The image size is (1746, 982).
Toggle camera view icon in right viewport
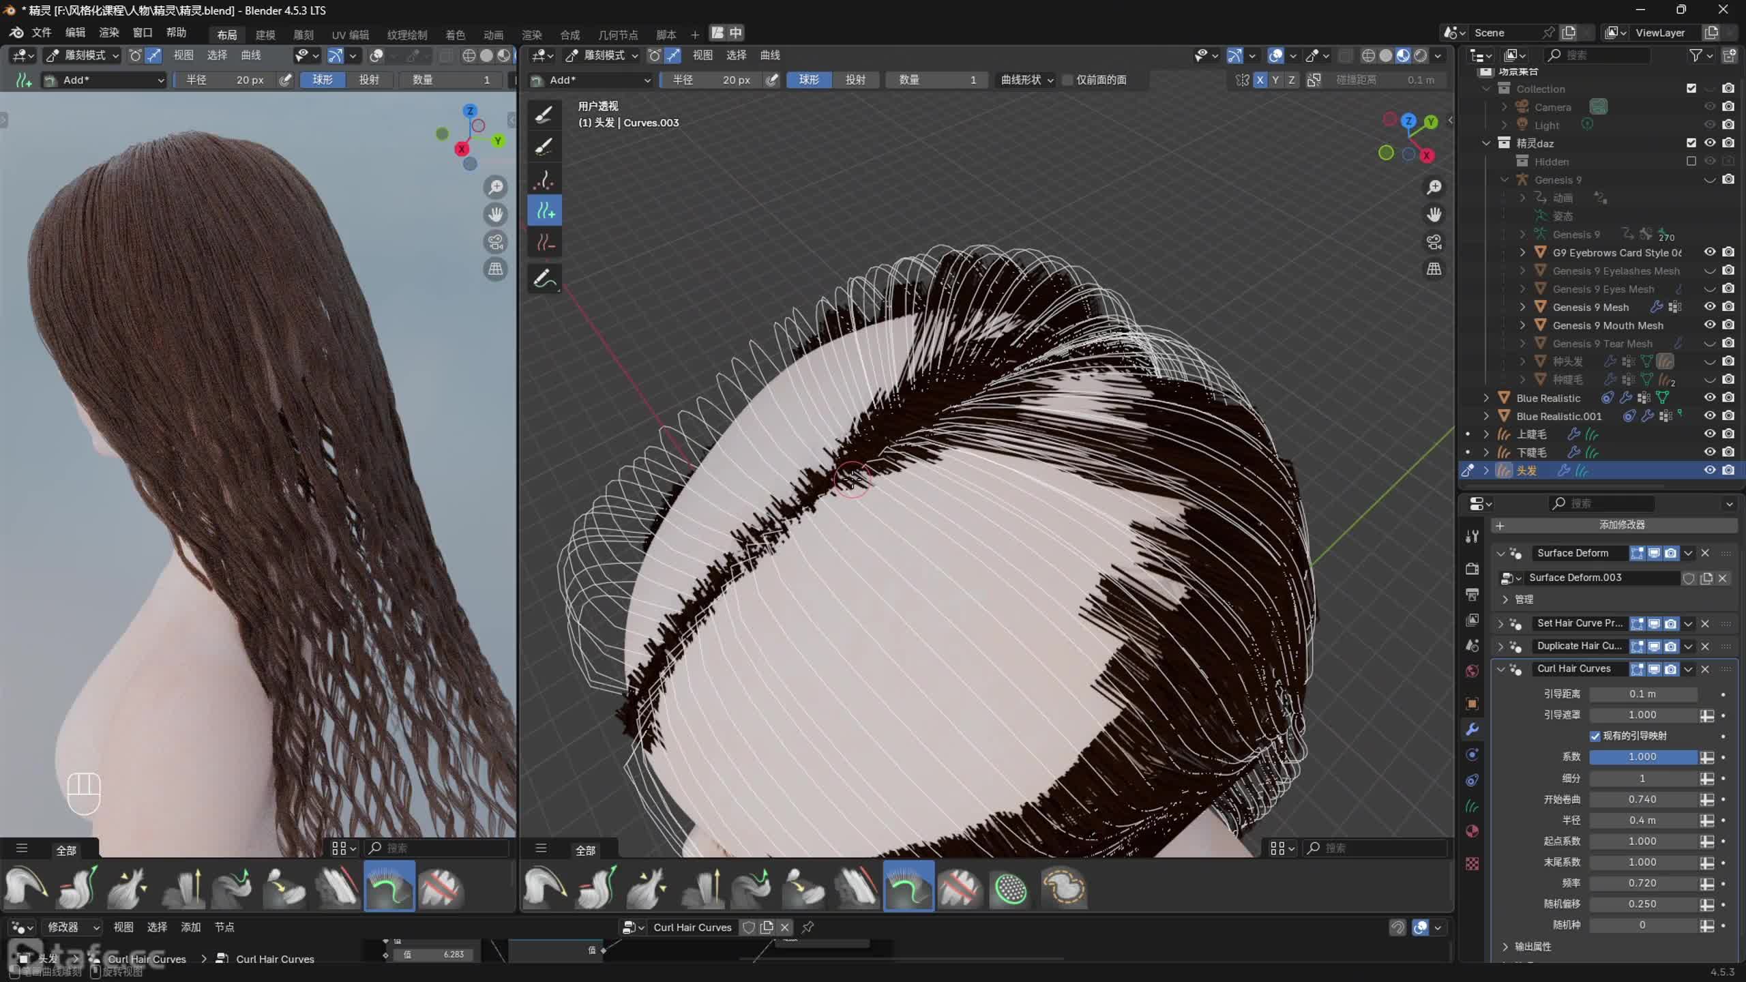[x=1434, y=242]
